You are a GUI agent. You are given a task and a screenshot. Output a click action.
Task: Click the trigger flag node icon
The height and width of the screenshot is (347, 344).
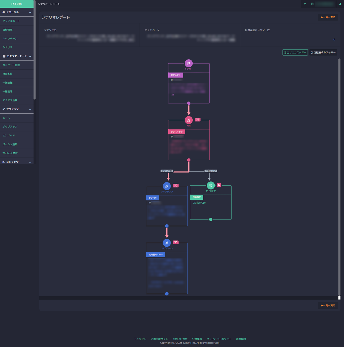[189, 63]
